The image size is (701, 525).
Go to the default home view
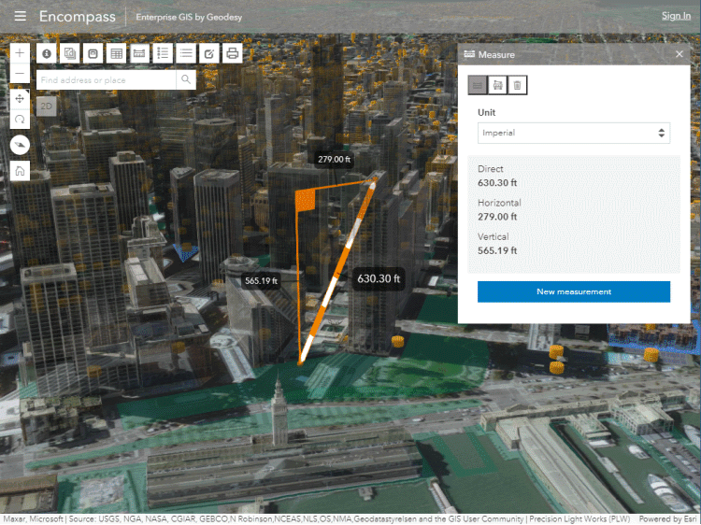(20, 171)
